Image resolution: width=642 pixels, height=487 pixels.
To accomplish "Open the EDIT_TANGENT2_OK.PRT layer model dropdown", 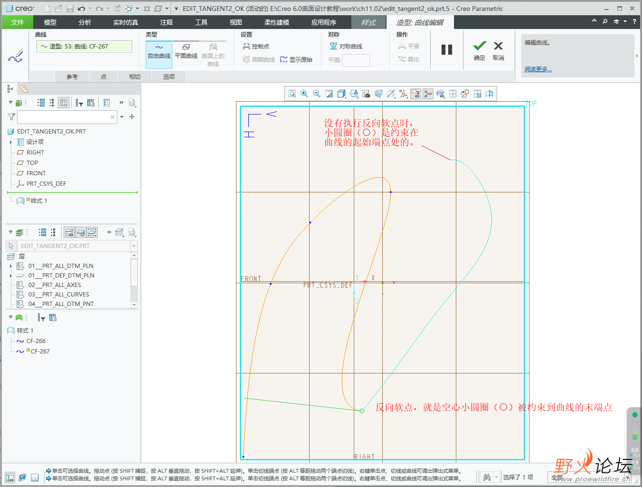I will click(133, 246).
